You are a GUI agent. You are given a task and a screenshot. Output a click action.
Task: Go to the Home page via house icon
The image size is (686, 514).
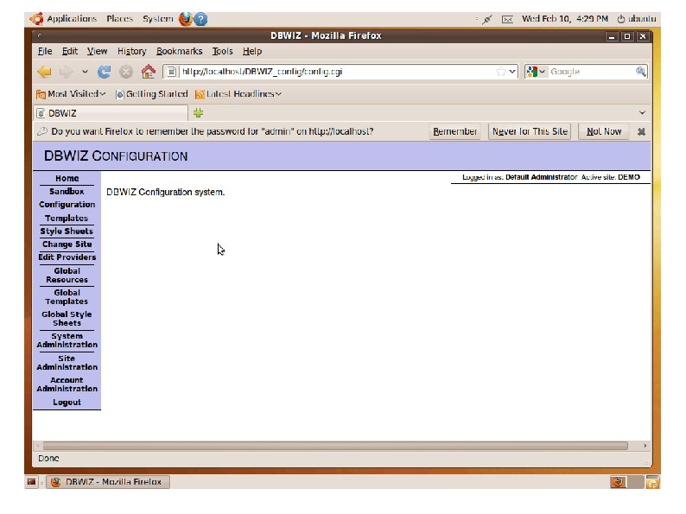(x=149, y=72)
